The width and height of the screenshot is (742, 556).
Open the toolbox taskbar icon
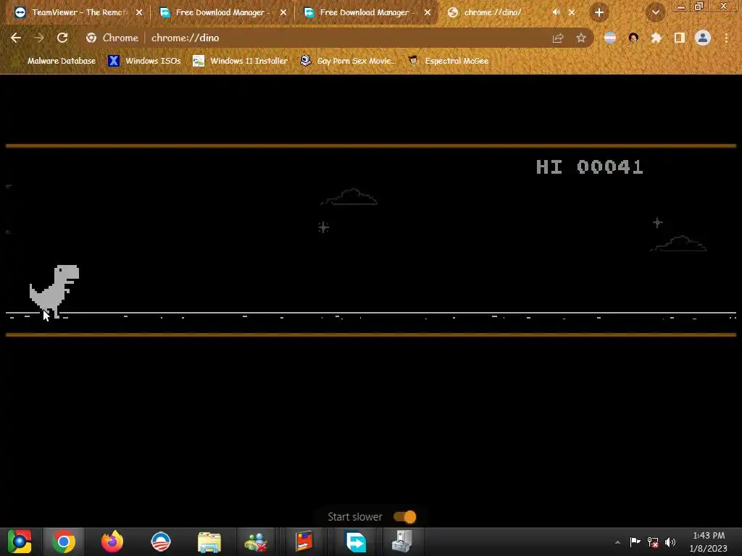pos(402,542)
